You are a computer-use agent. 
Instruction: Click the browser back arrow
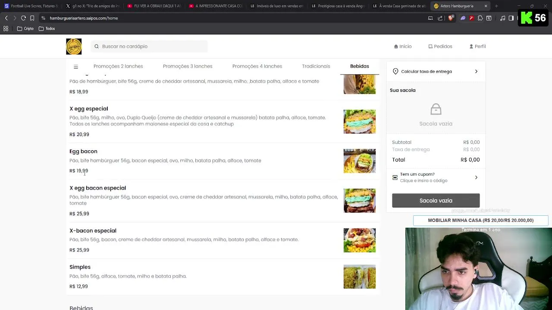tap(6, 18)
